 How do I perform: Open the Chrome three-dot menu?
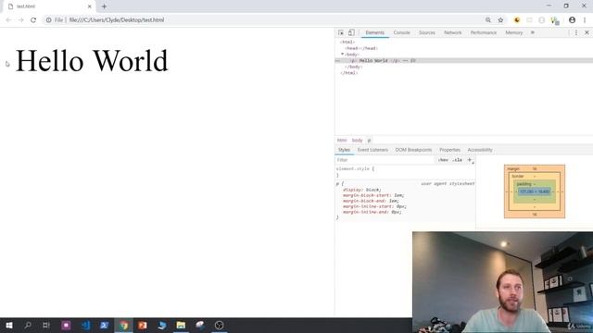585,20
